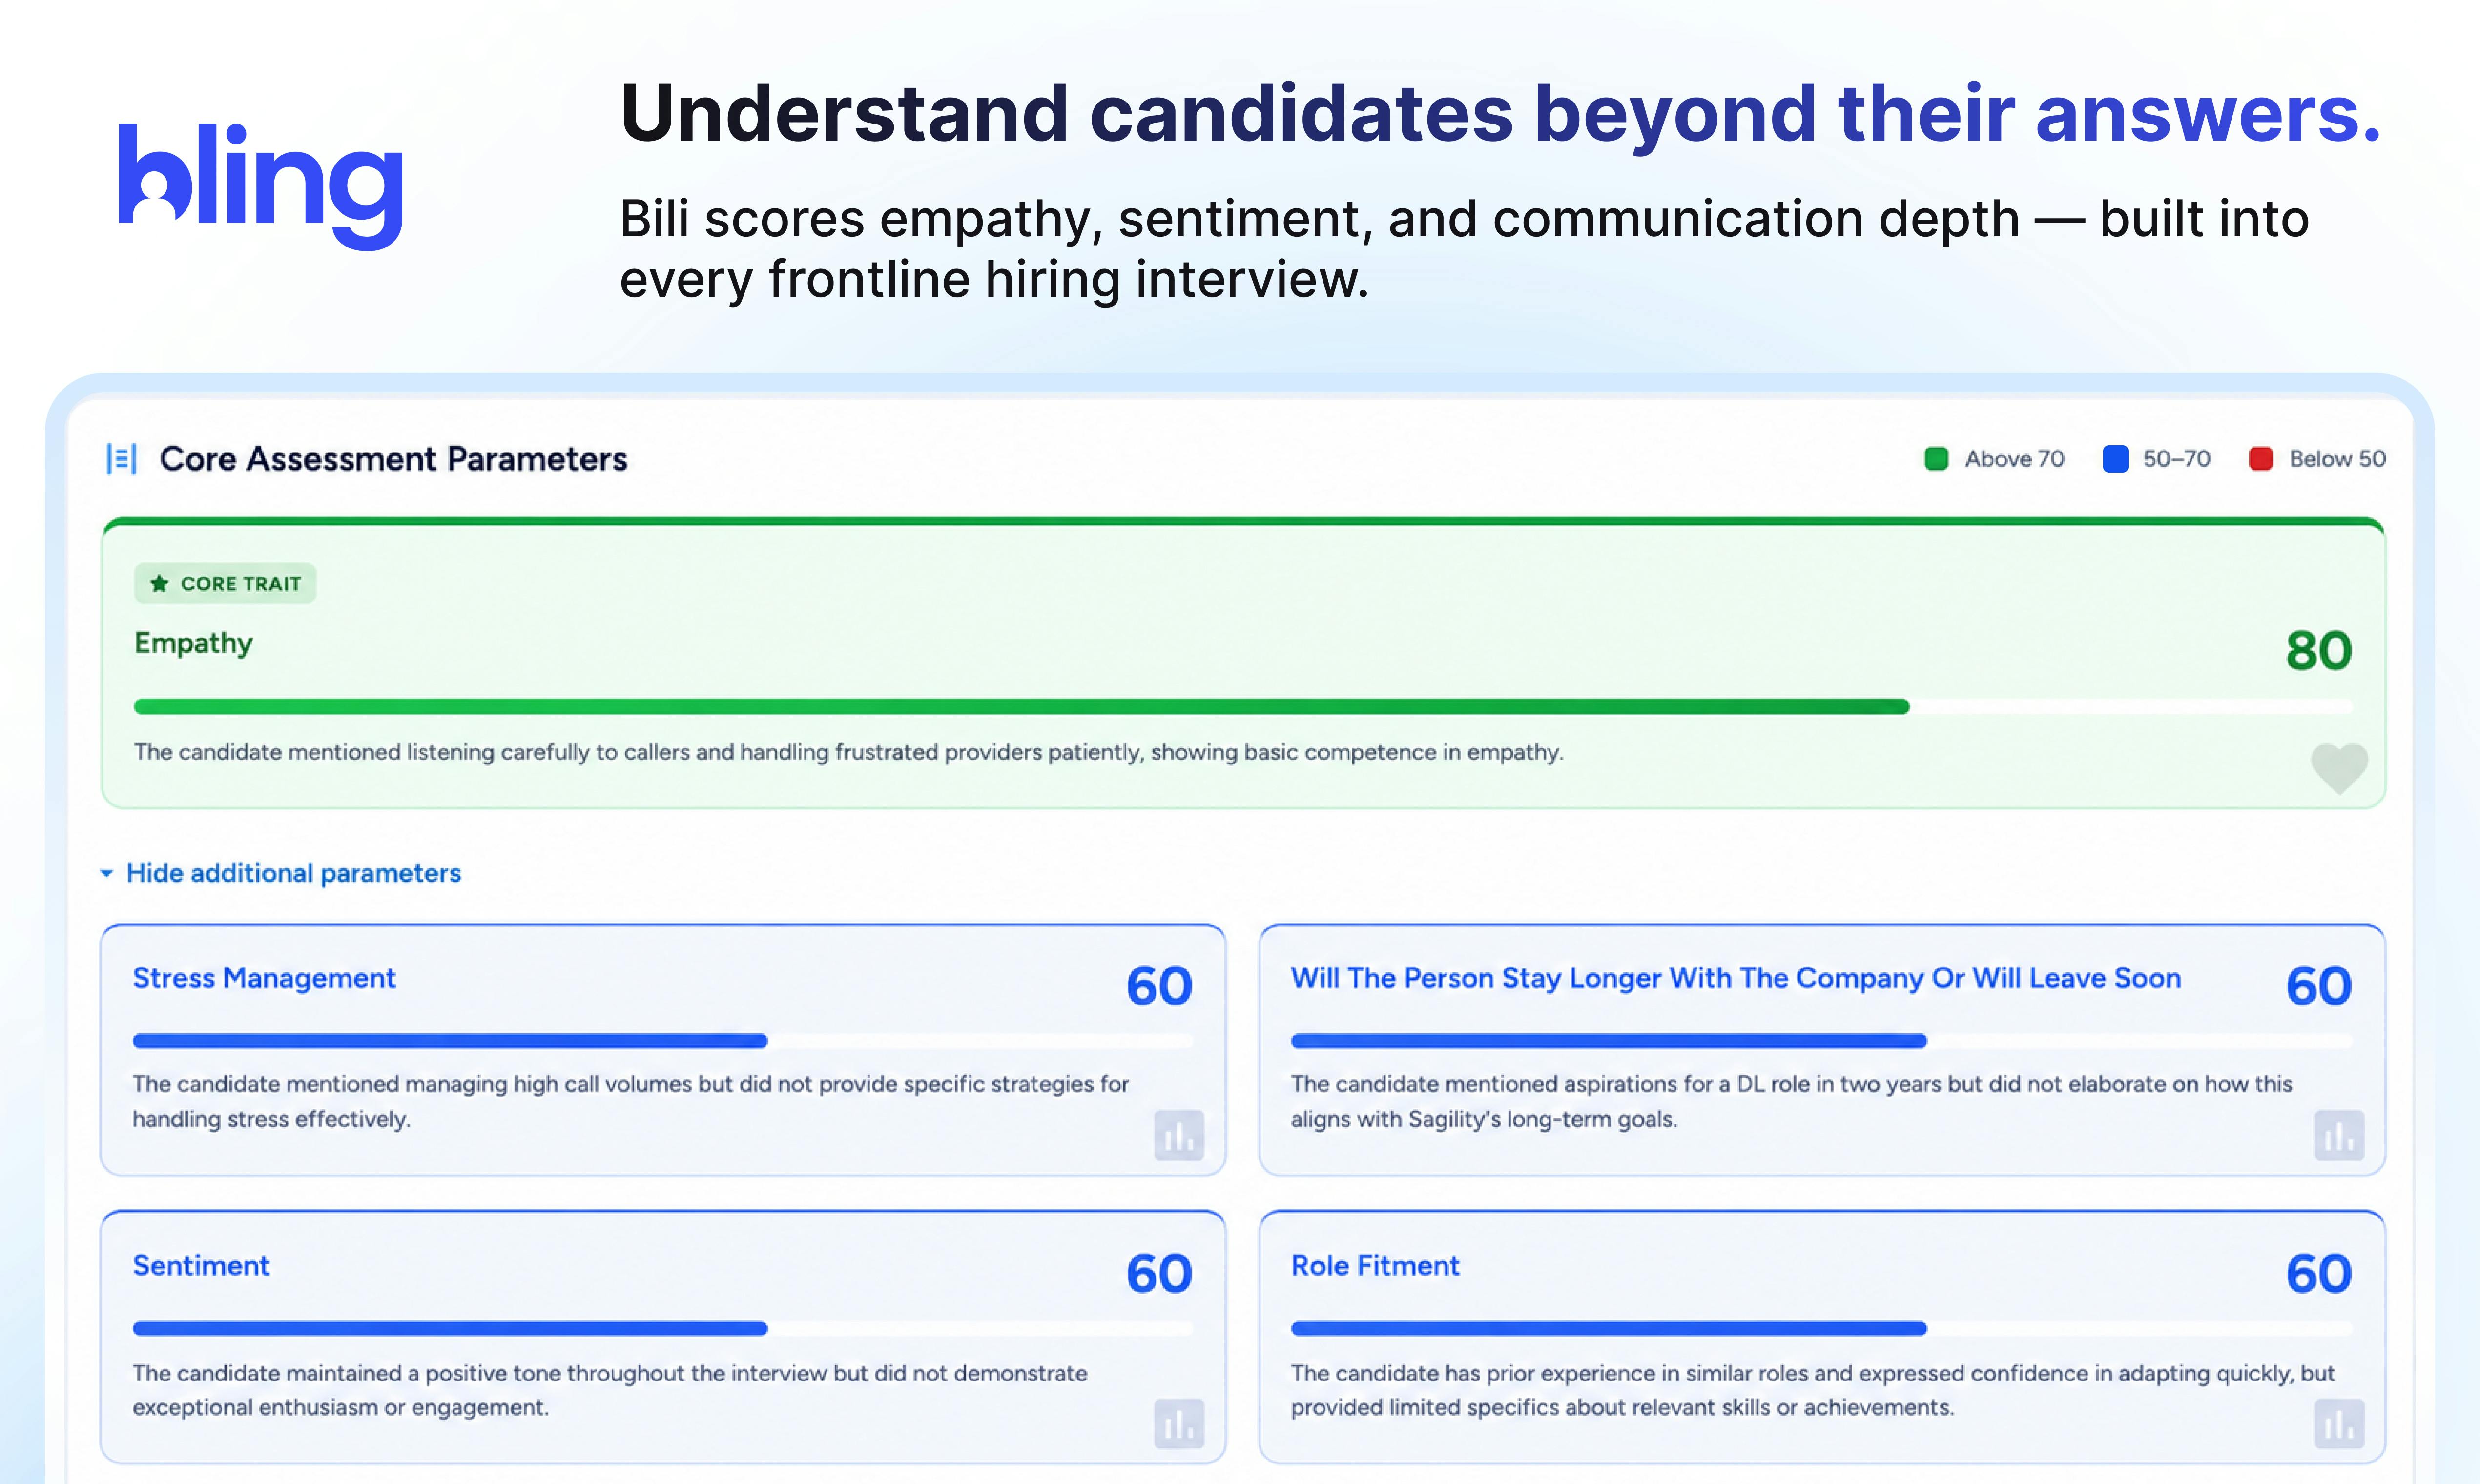Open bar chart icon in retention card
The width and height of the screenshot is (2480, 1484).
2339,1135
